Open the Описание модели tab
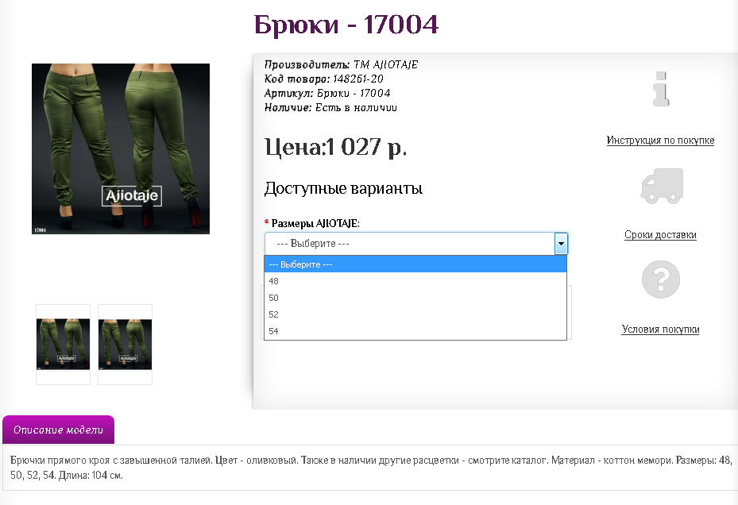Screen dimensions: 738x505 pos(58,430)
